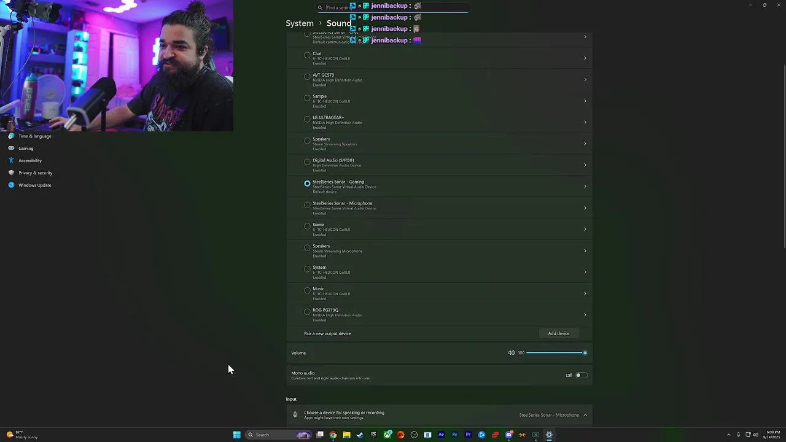Image resolution: width=786 pixels, height=442 pixels.
Task: Mute output using the Volume speaker icon
Action: pyautogui.click(x=511, y=353)
